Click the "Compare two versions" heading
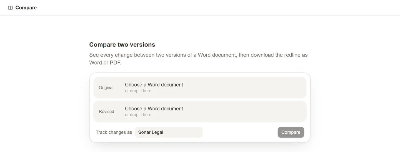The height and width of the screenshot is (152, 400). tap(122, 45)
